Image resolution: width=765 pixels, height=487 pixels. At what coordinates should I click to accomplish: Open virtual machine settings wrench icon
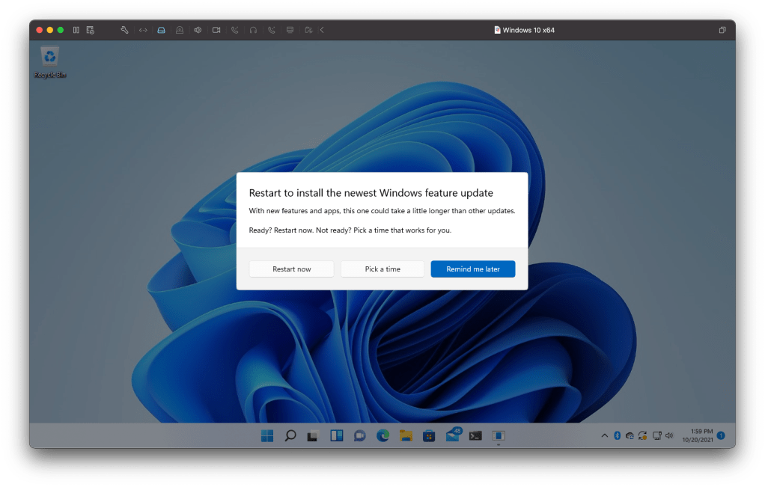click(x=124, y=30)
